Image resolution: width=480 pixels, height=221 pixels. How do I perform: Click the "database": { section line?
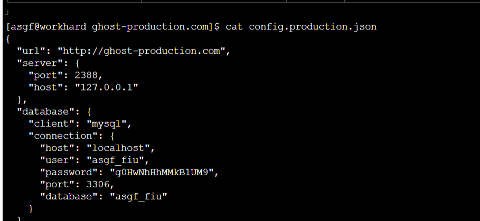coord(54,112)
